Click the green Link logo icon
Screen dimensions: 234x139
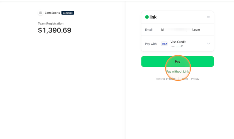coord(147,17)
